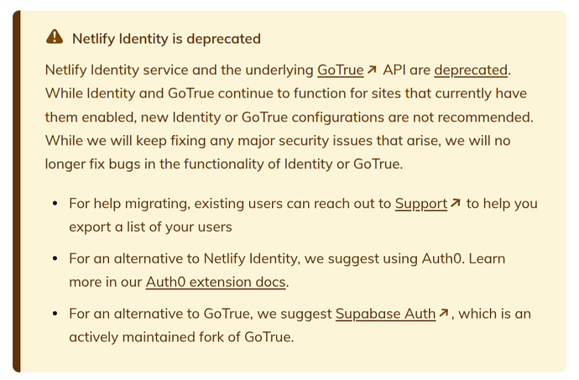The image size is (579, 380).
Task: Open the Support link
Action: pos(421,204)
